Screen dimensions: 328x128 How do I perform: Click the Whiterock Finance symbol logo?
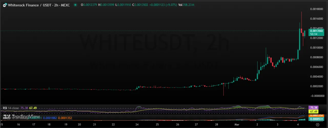point(5,5)
